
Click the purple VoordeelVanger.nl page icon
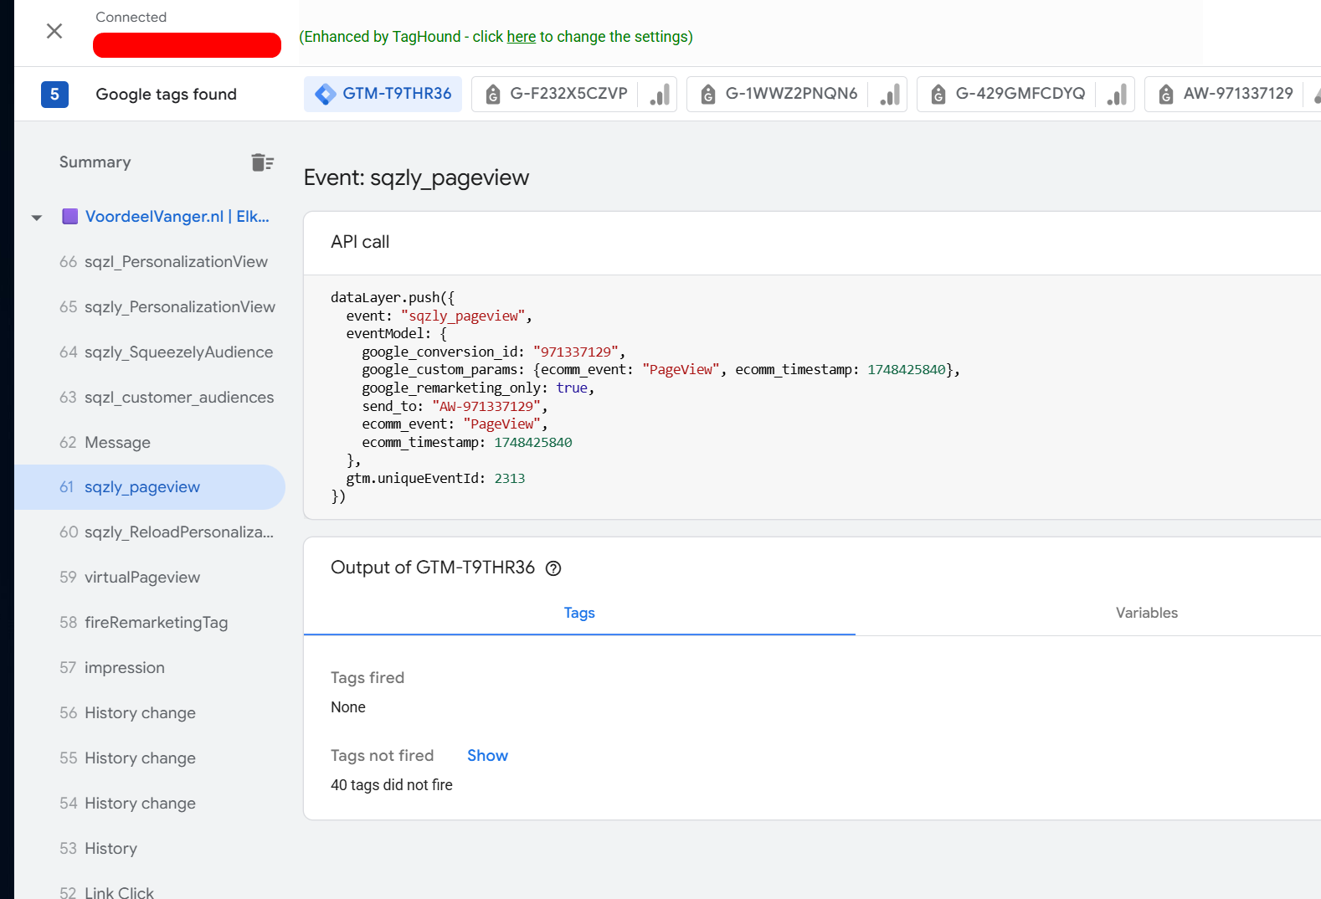click(70, 217)
